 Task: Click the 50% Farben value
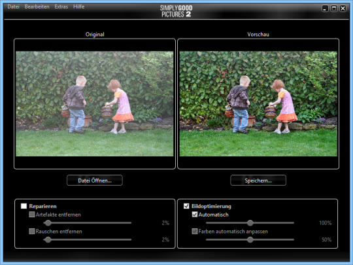326,239
